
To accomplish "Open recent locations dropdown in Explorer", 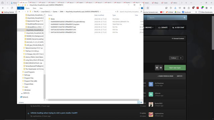I will point(25,12).
